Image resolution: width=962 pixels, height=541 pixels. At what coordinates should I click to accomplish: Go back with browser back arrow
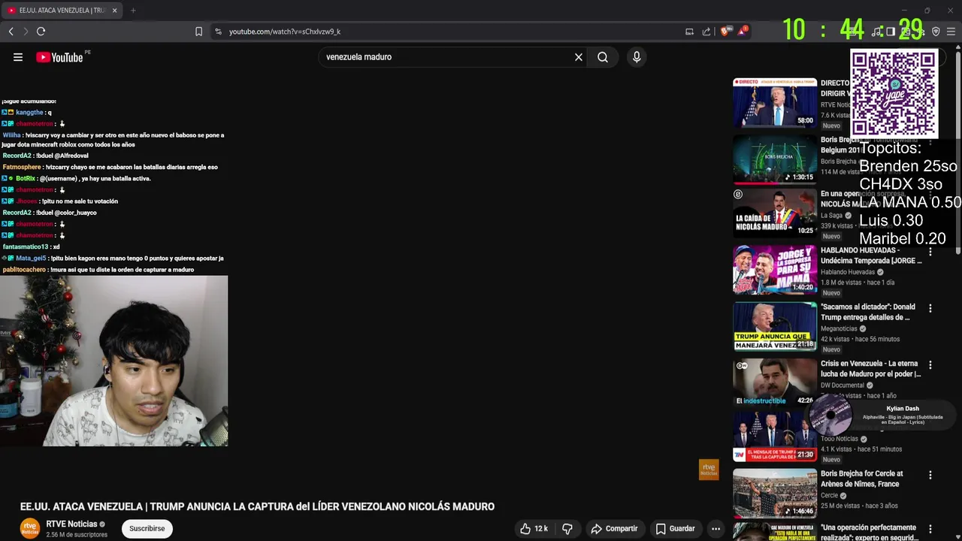tap(11, 32)
